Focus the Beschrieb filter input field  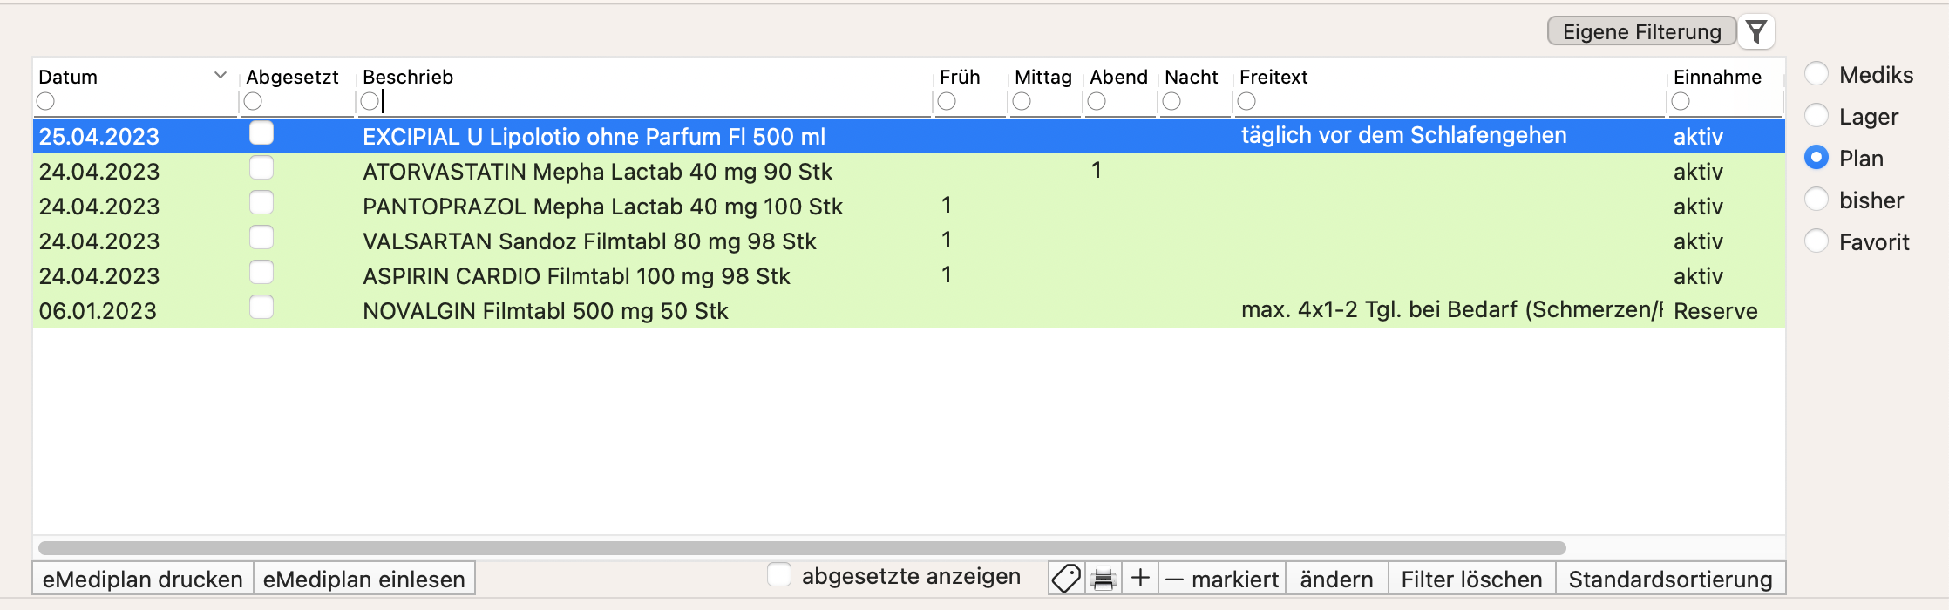pos(645,102)
